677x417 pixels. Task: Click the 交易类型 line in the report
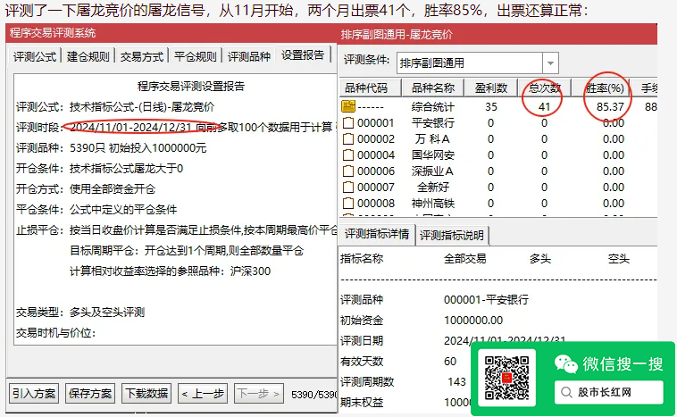pos(80,313)
